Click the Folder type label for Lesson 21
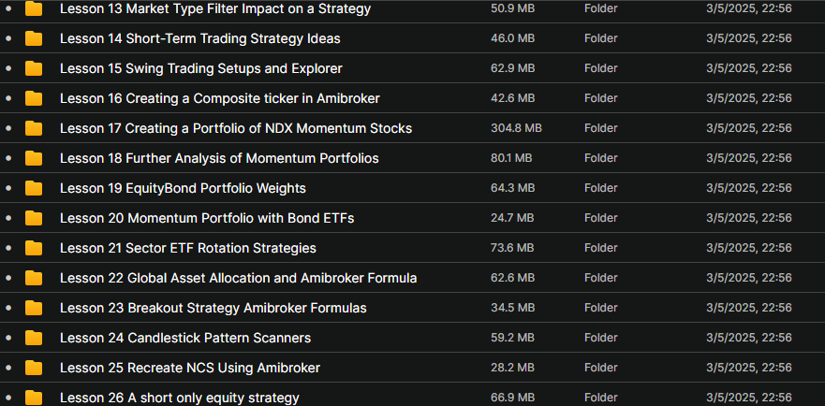This screenshot has width=825, height=406. 601,248
